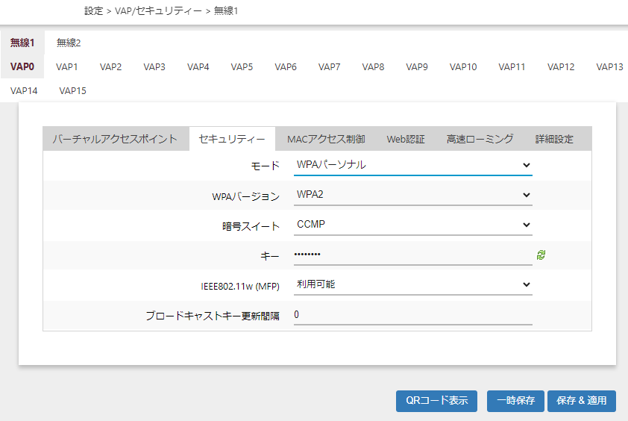
Task: Switch to the MACアクセス制御 tab
Action: (326, 139)
